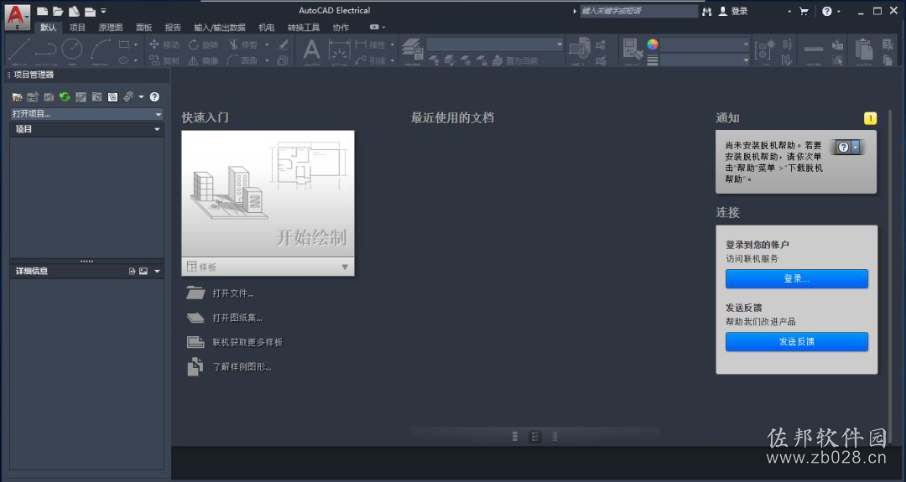Open the 原理图 ribbon tab
Image resolution: width=906 pixels, height=482 pixels.
click(111, 27)
